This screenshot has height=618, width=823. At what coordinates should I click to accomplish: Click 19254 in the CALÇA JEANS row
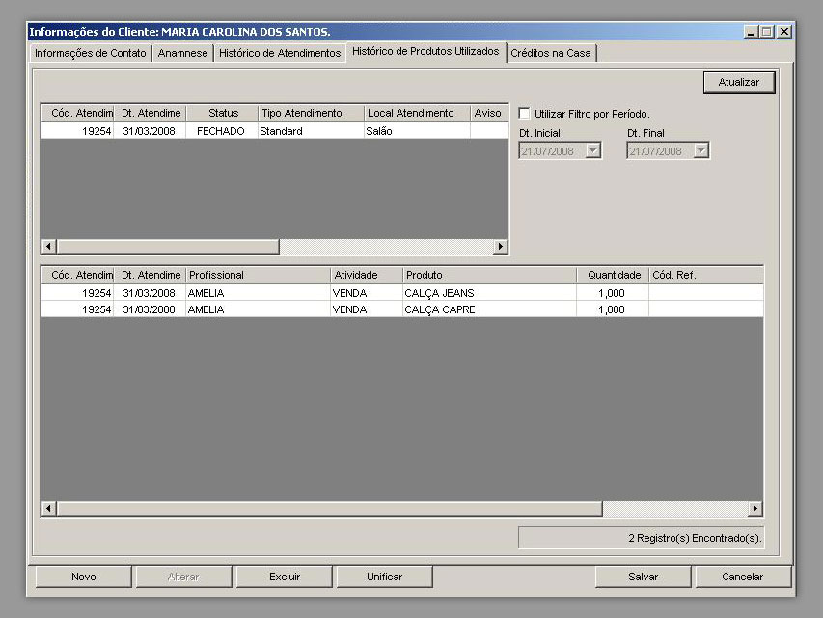click(78, 293)
